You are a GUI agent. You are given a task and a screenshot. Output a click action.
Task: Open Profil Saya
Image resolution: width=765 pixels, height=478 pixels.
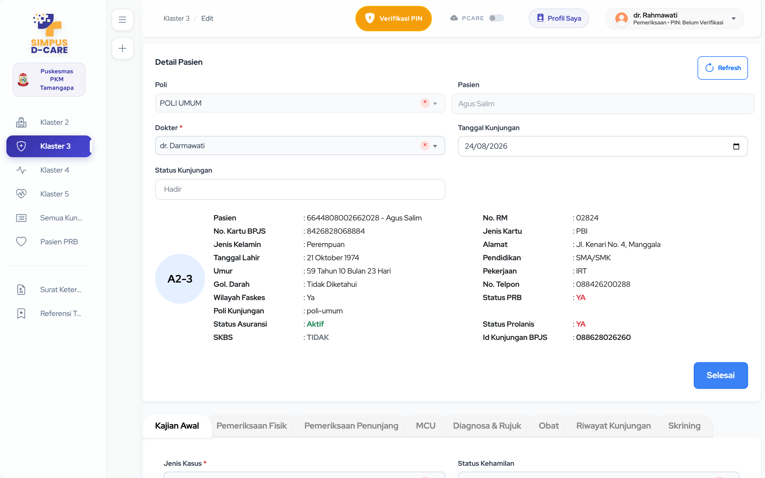(559, 18)
